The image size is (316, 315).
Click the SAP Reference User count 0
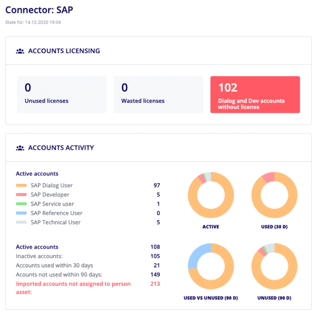[158, 213]
